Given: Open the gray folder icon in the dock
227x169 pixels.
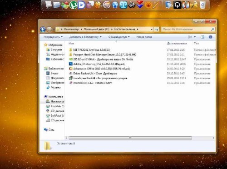Looking at the screenshot, I should pyautogui.click(x=57, y=5).
